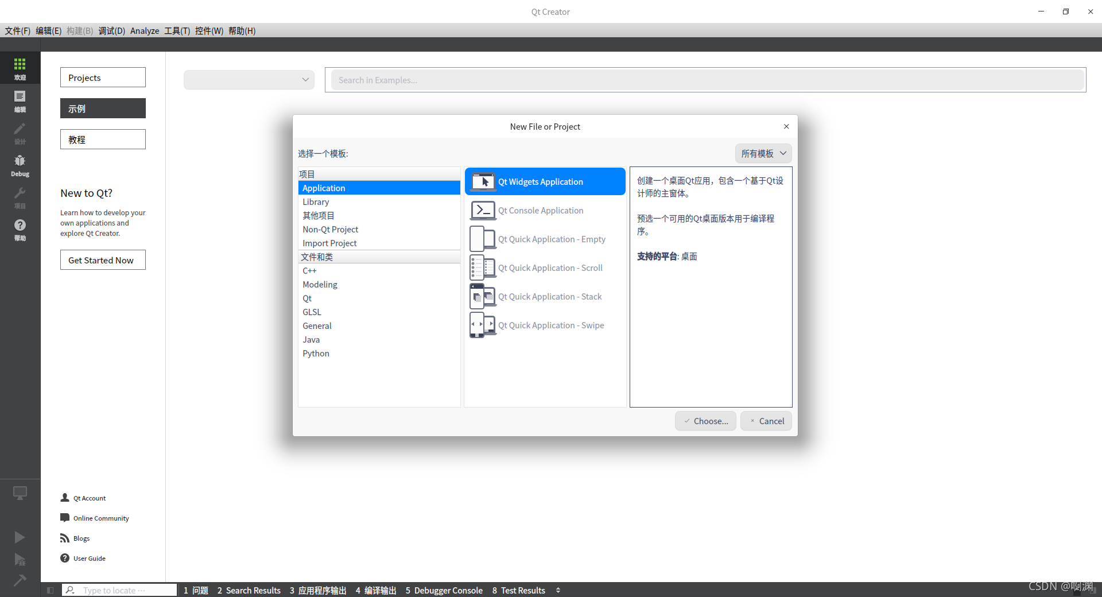
Task: Click the Build hammer icon
Action: click(x=20, y=580)
